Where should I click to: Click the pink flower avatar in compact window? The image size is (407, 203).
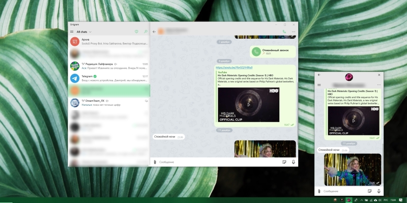pos(349,77)
